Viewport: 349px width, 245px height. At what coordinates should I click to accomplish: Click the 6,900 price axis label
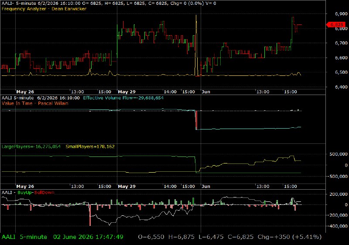point(341,14)
